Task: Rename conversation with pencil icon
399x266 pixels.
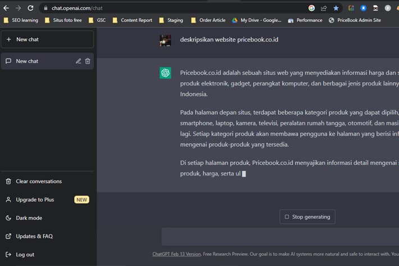Action: coord(78,61)
